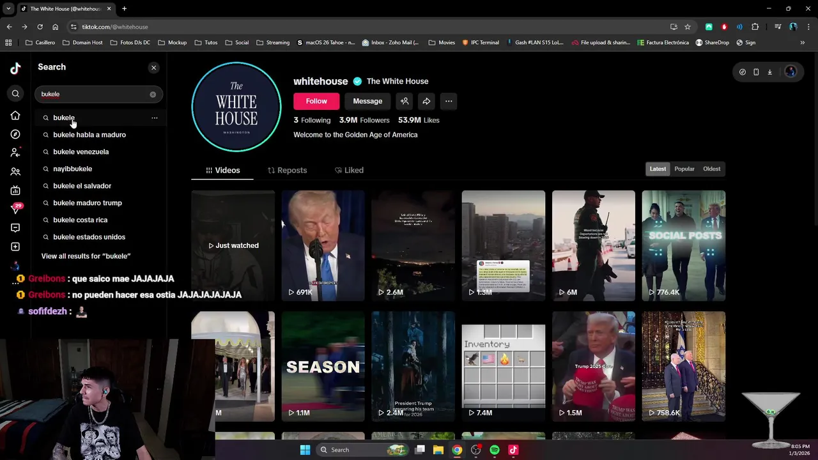Screen dimensions: 818x460
Task: Open the 691K views Trump video
Action: click(x=323, y=245)
